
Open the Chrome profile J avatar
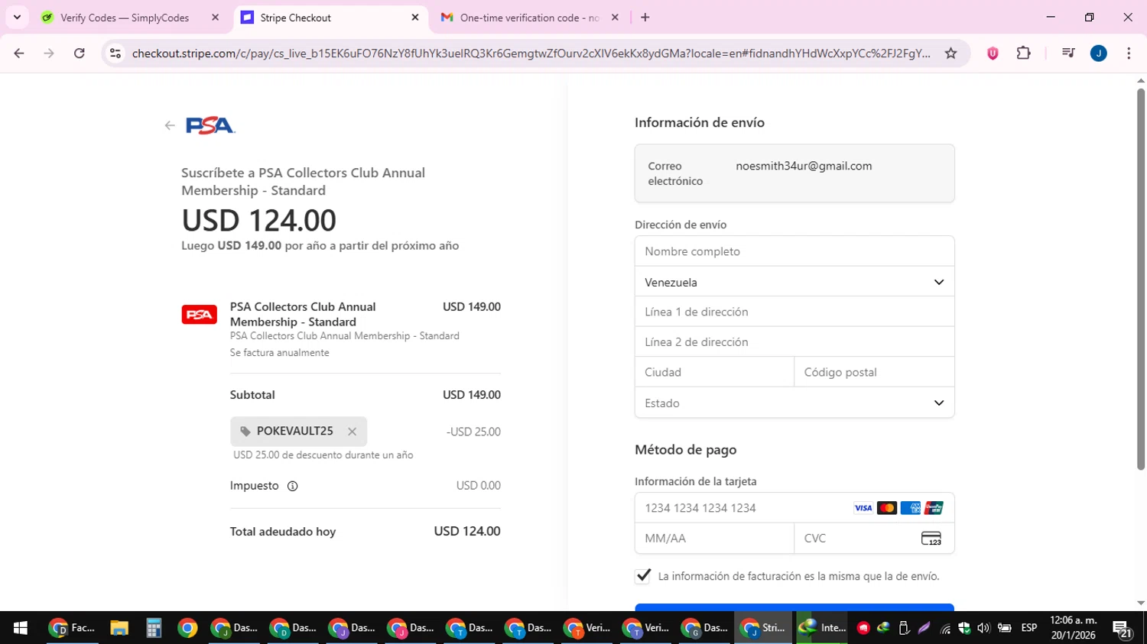click(1099, 53)
